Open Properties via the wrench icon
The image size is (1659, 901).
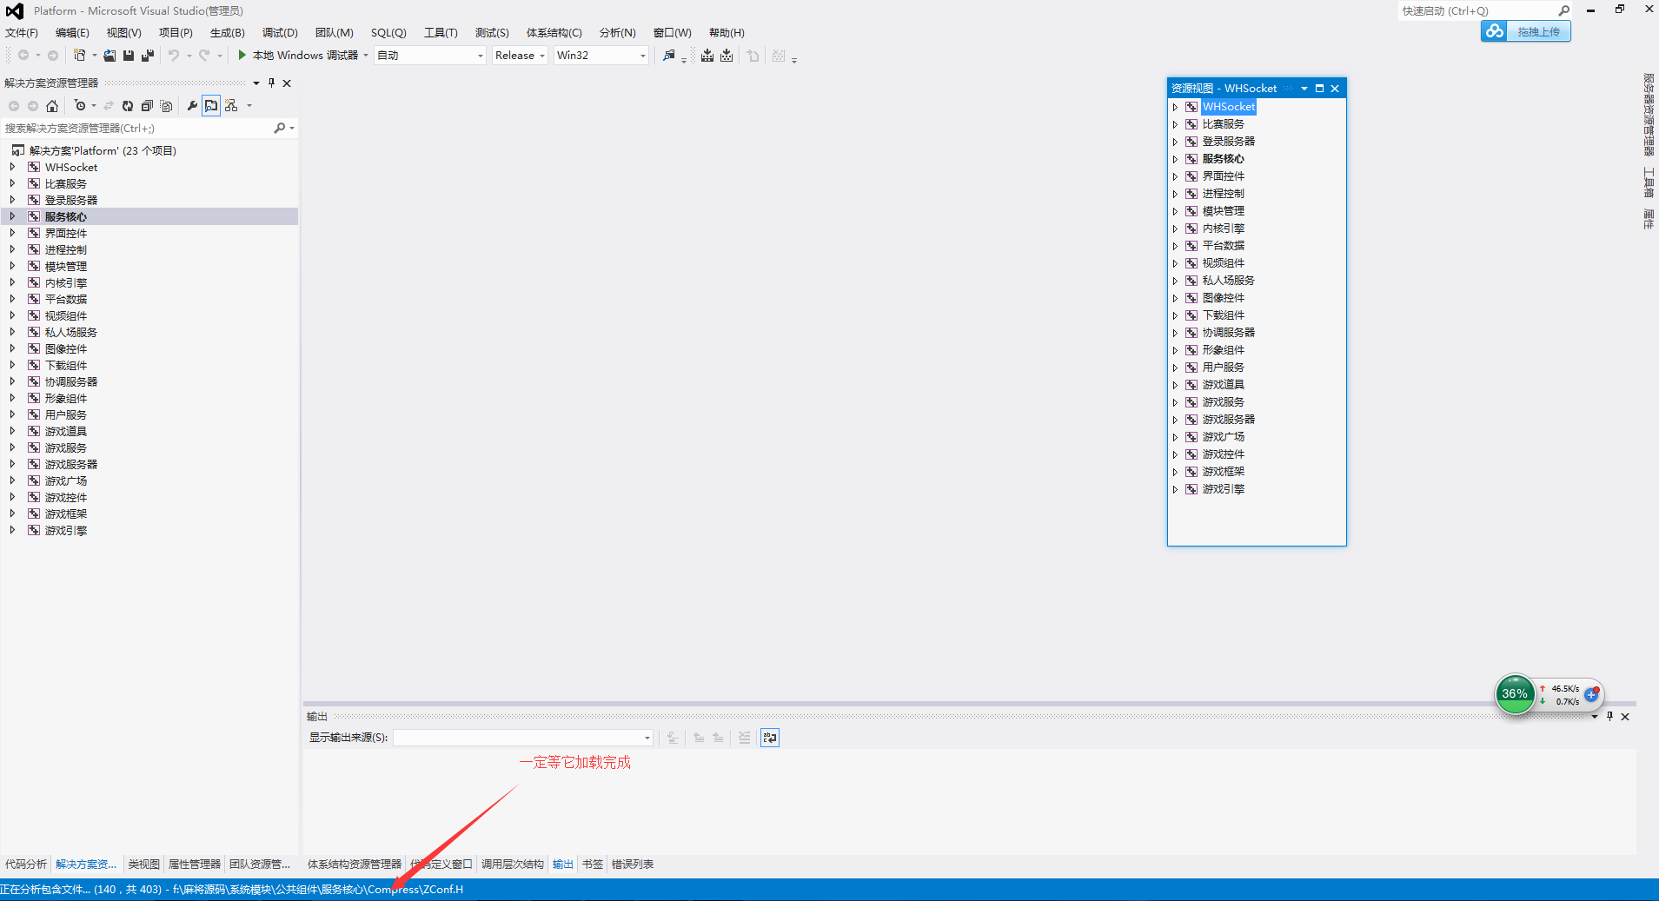click(x=192, y=106)
